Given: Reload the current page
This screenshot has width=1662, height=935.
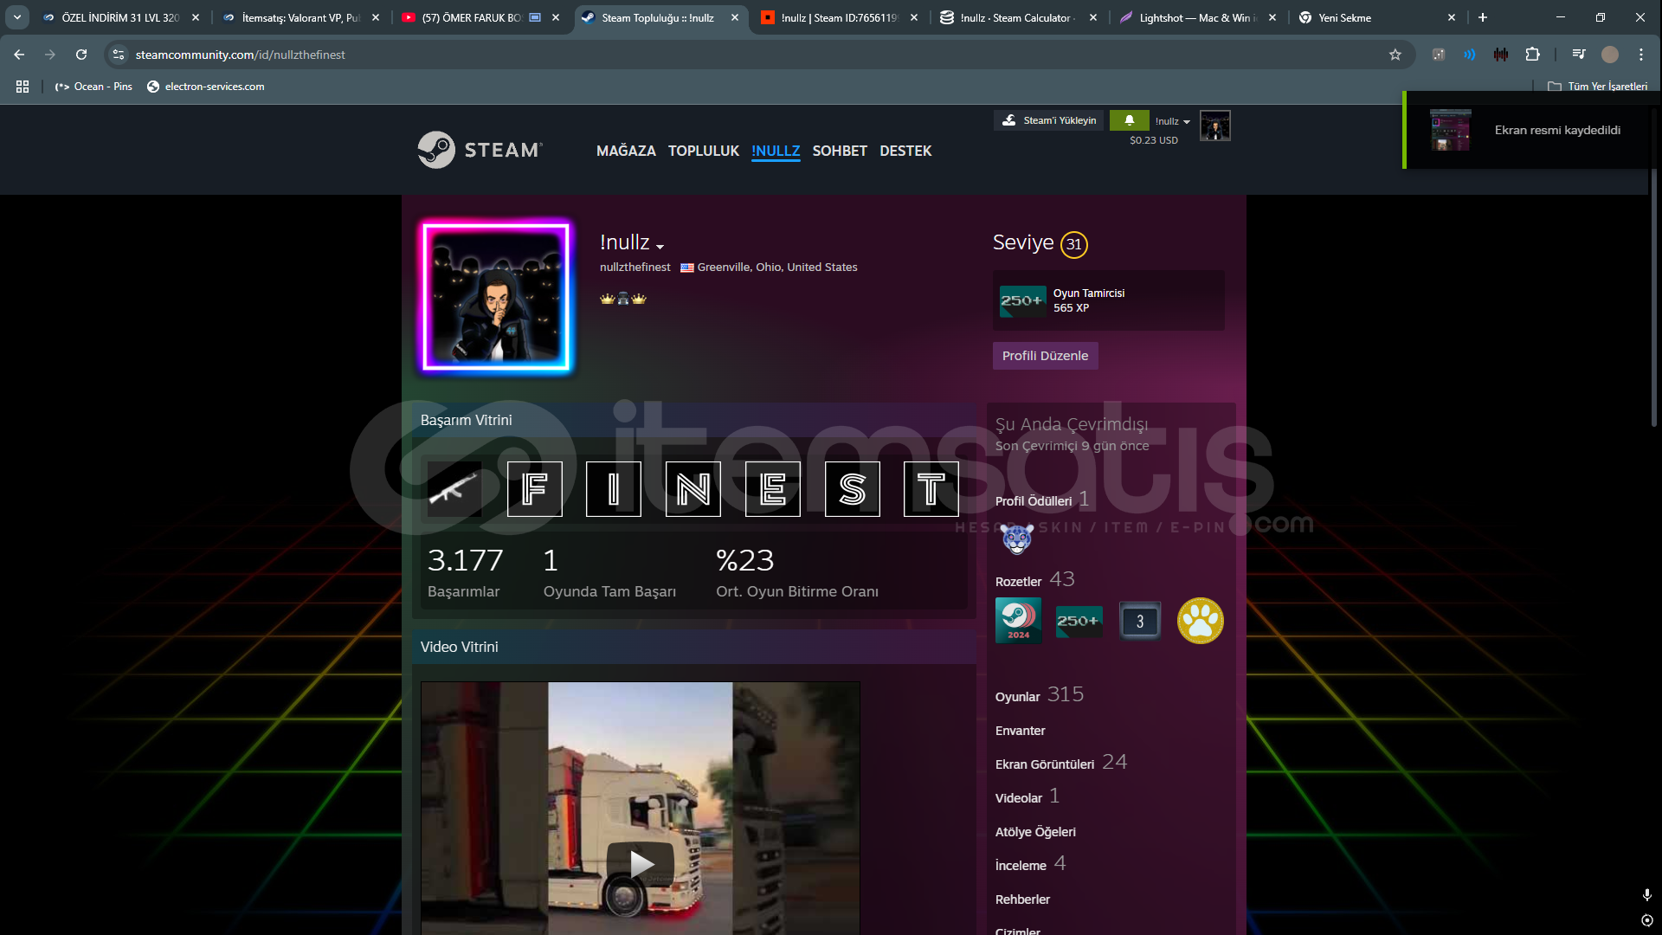Looking at the screenshot, I should [81, 55].
